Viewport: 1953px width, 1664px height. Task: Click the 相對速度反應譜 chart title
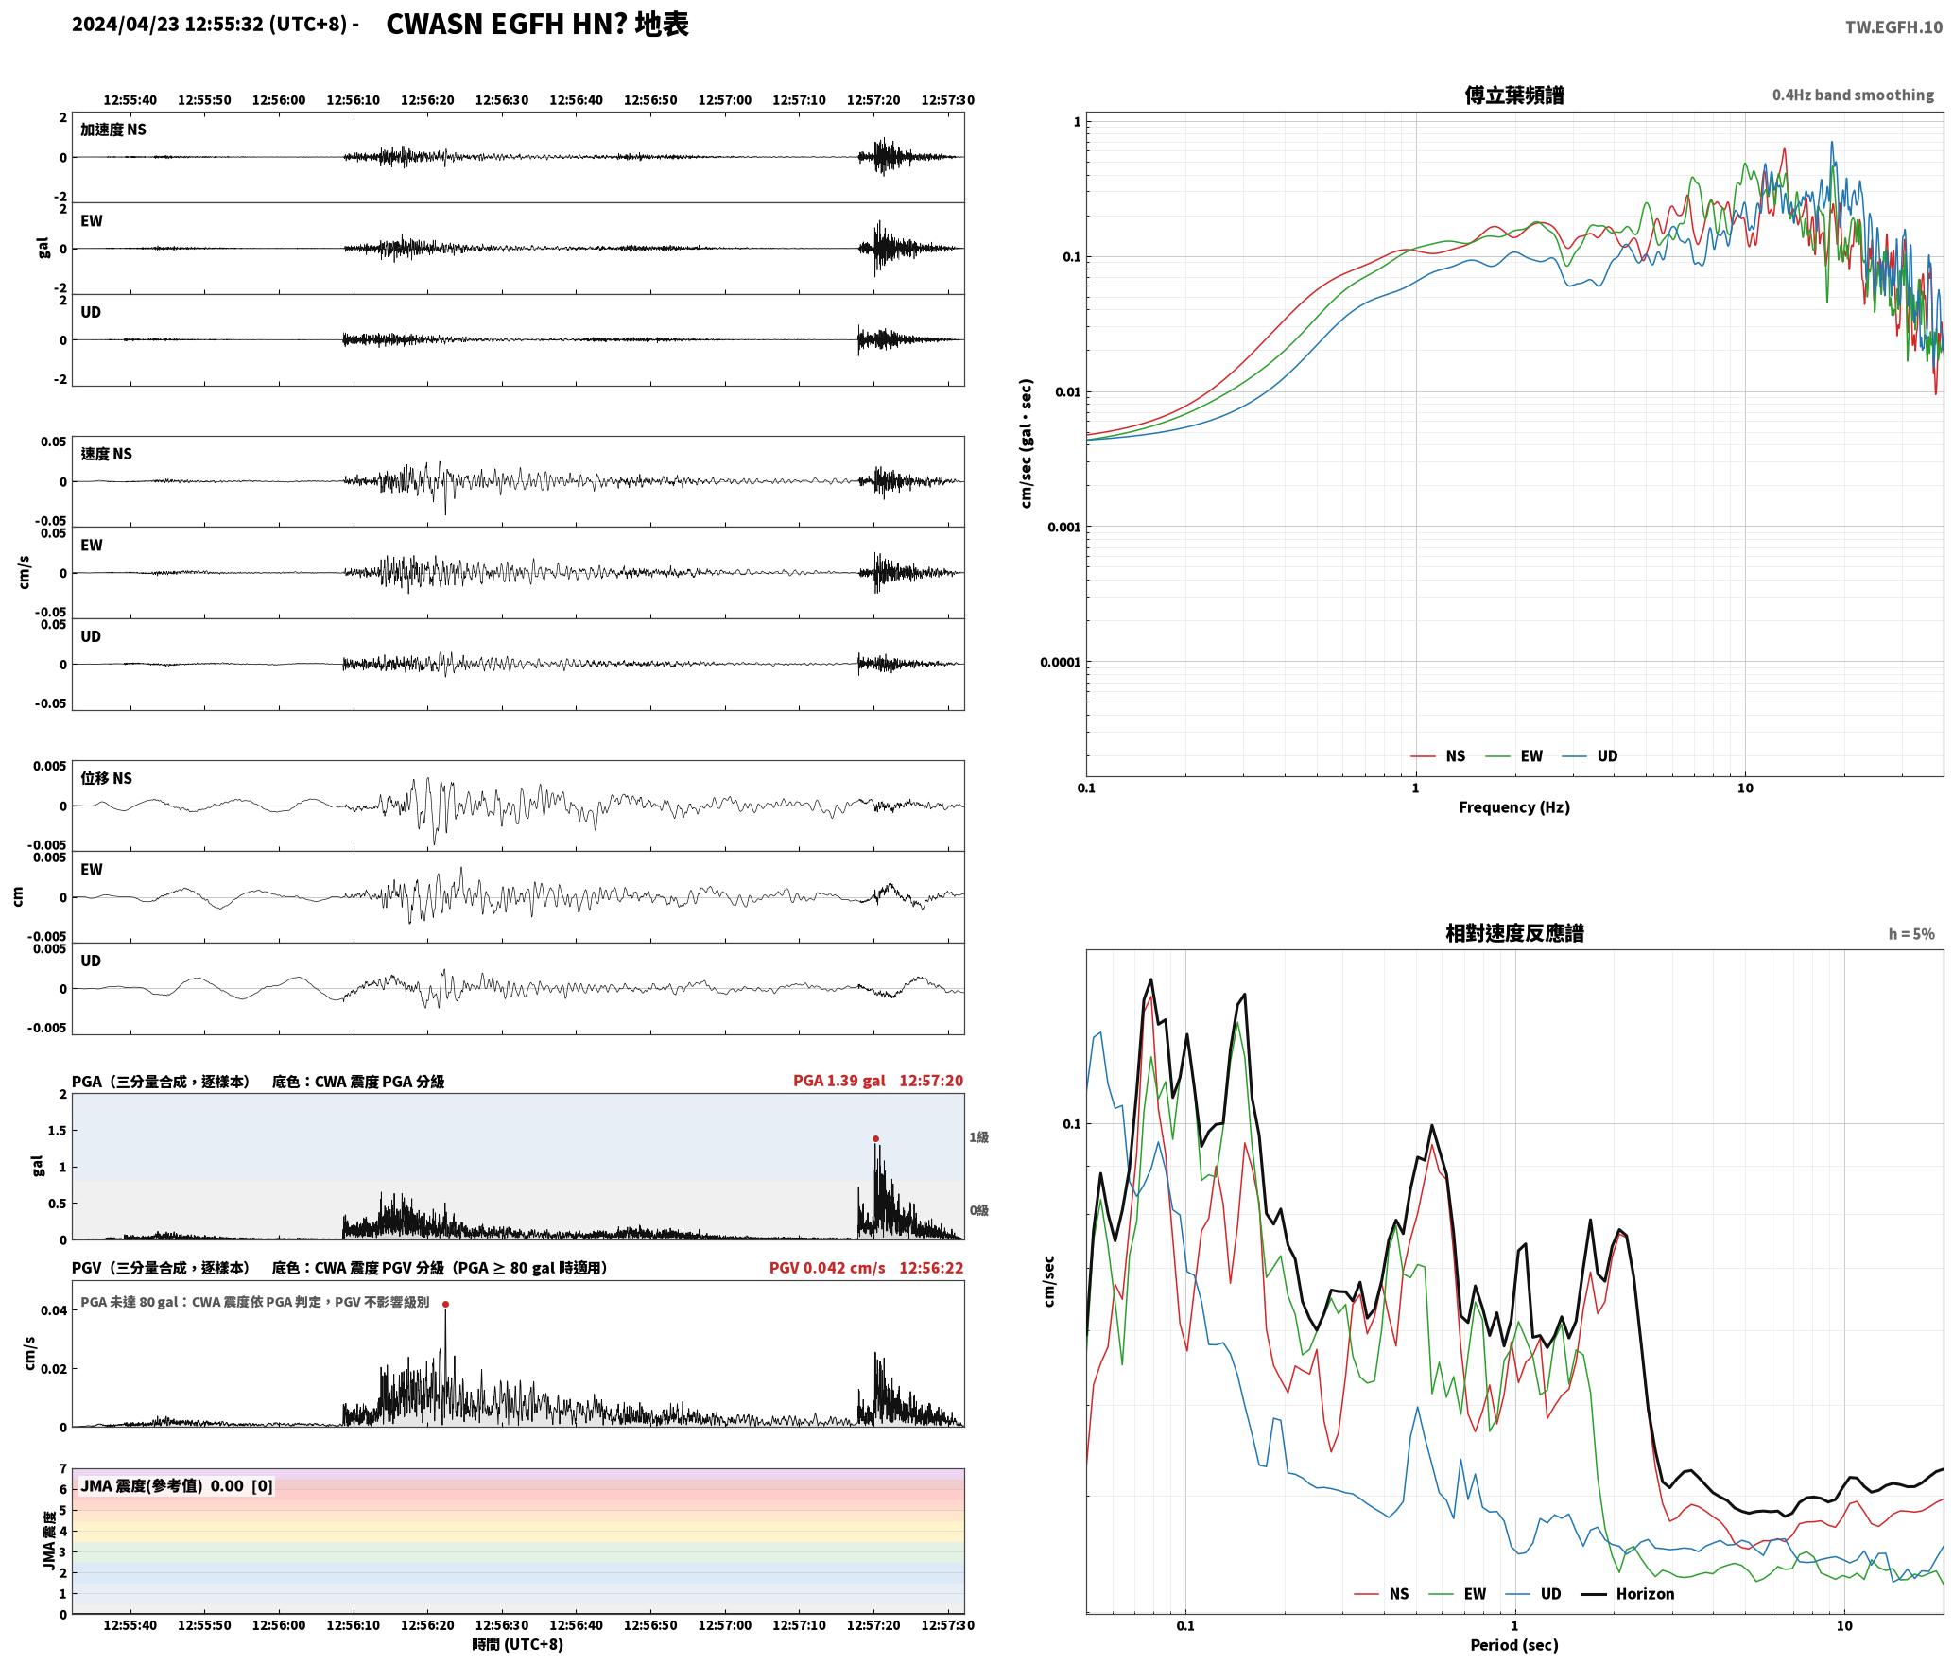coord(1514,933)
